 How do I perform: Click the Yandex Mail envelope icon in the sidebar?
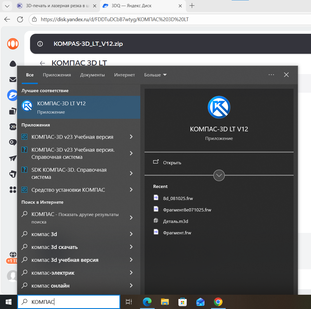click(x=13, y=80)
